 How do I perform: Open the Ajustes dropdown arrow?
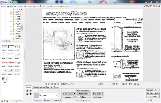tap(75, 97)
